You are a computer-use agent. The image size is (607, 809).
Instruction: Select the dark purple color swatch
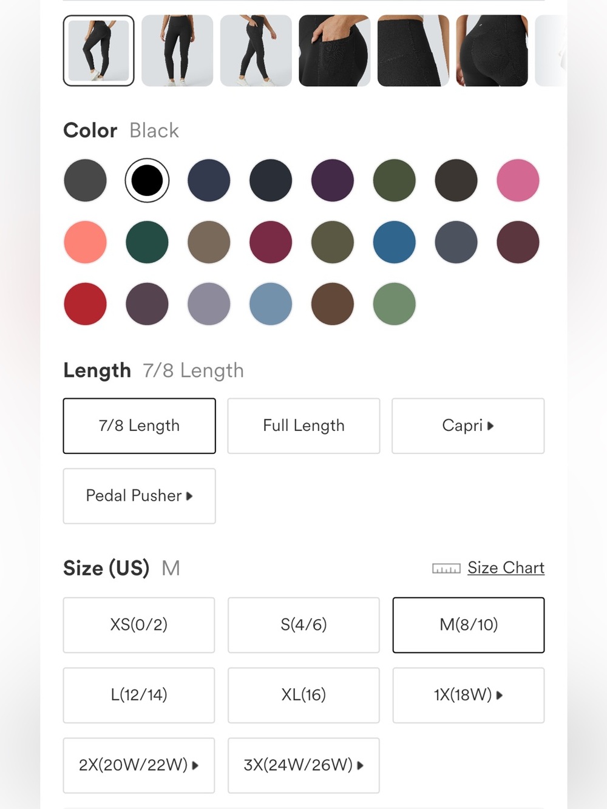click(333, 180)
